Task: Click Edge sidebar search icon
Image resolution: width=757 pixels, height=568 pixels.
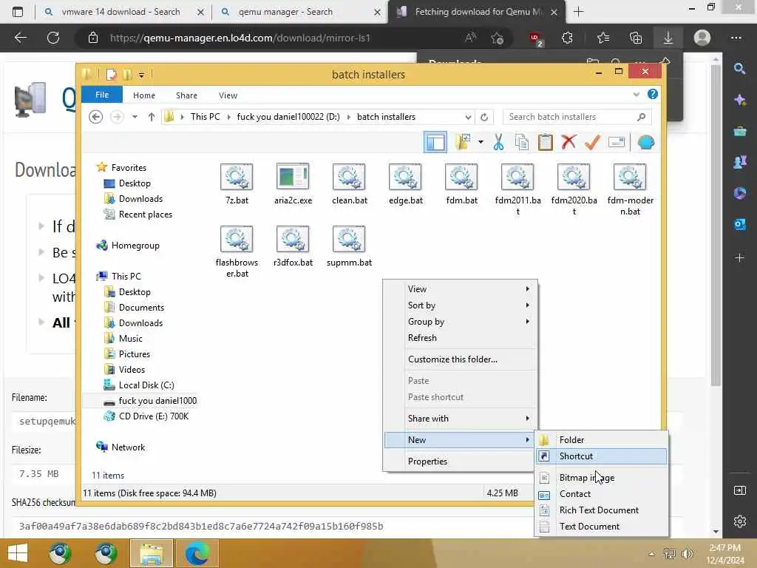Action: coord(739,69)
